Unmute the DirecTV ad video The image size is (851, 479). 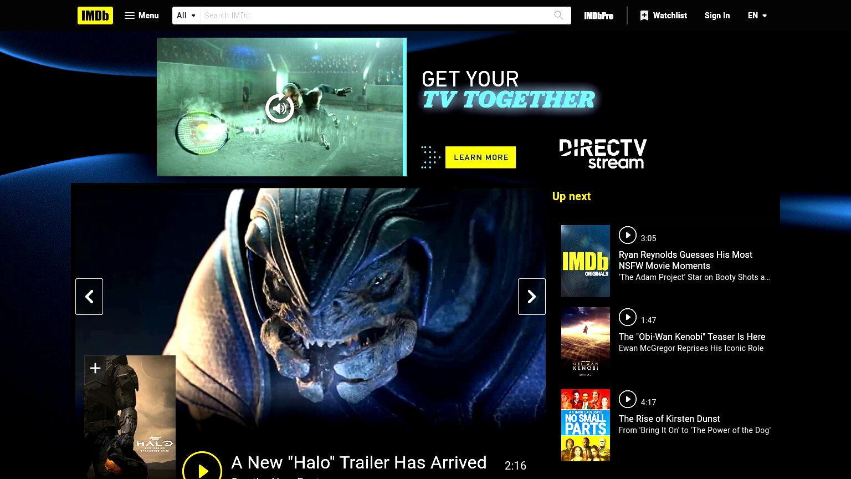(x=279, y=108)
